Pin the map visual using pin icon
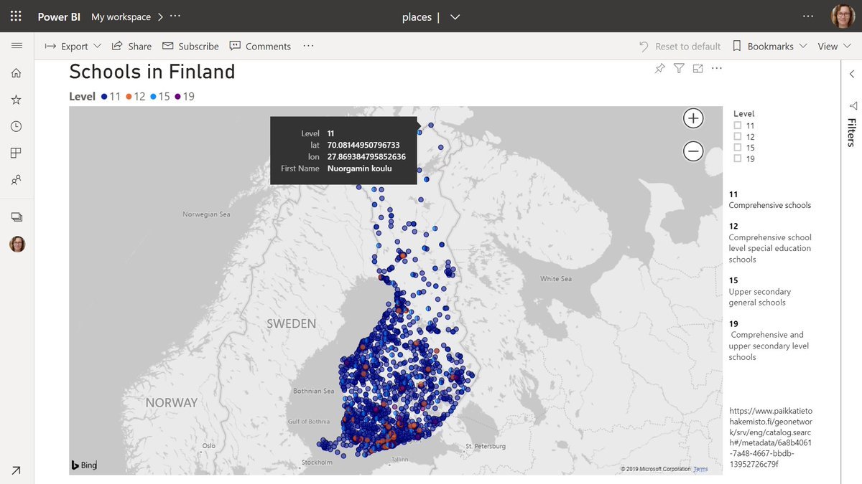This screenshot has height=484, width=862. pyautogui.click(x=659, y=69)
